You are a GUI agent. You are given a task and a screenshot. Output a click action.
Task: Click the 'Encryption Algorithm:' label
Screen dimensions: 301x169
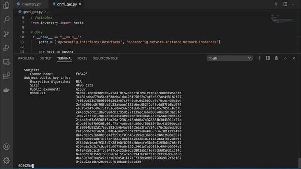(50, 81)
